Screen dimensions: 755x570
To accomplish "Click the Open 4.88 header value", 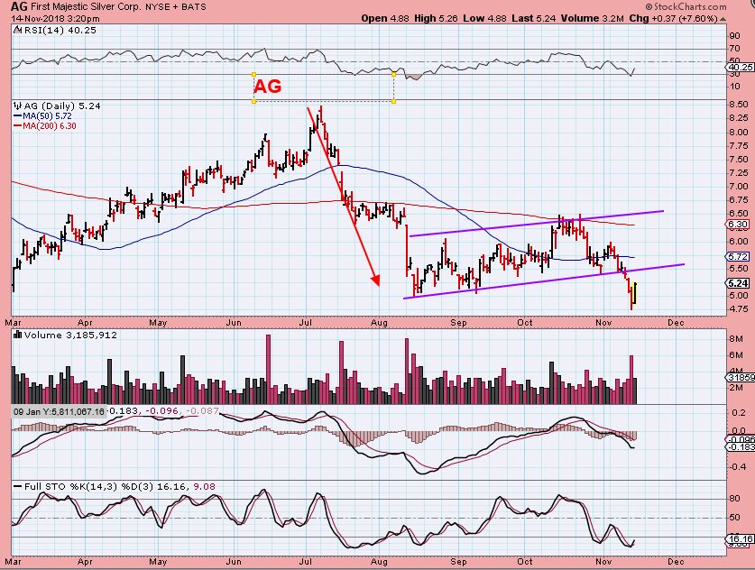I will point(385,18).
